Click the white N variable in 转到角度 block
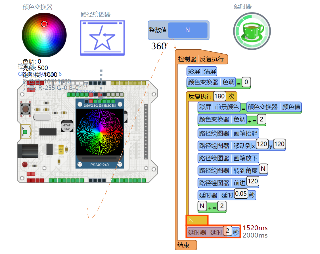The height and width of the screenshot is (254, 320). [263, 169]
